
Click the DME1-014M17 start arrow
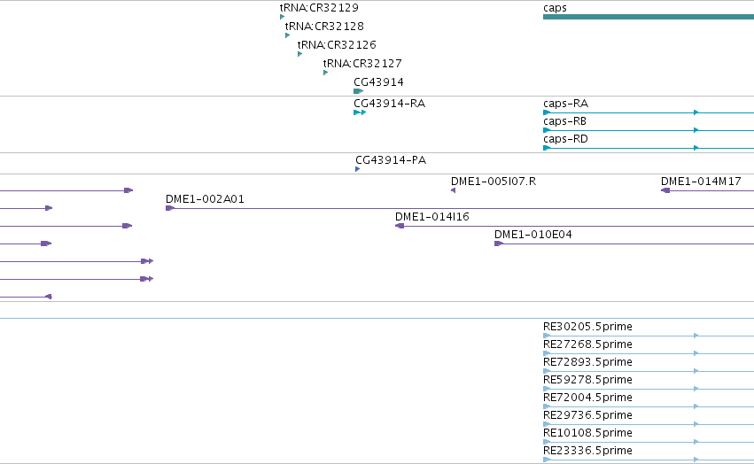click(x=665, y=190)
